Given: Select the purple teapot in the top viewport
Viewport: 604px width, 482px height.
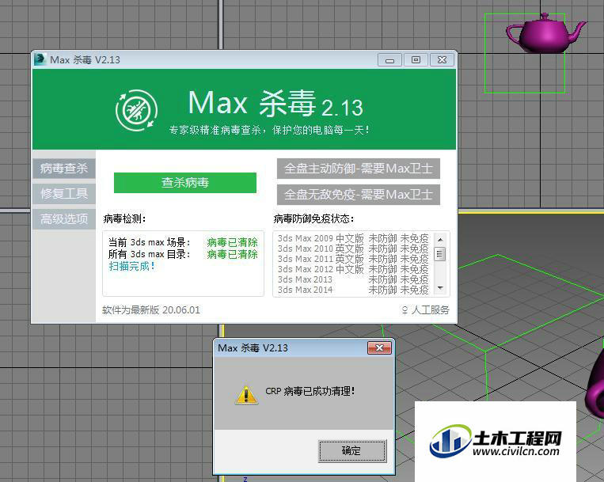Looking at the screenshot, I should coord(546,33).
